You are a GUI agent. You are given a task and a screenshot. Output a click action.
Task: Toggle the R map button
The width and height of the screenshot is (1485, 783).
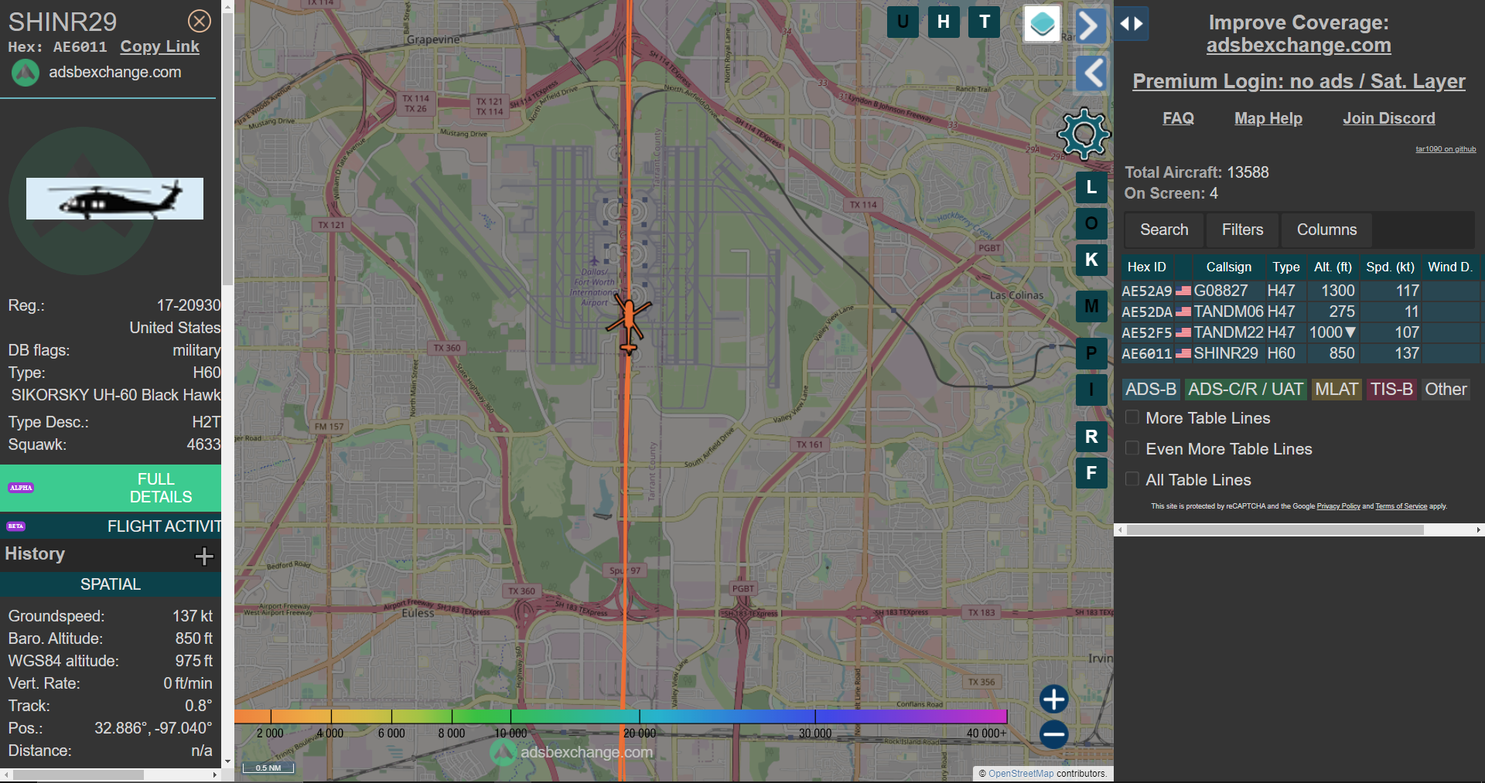1091,437
